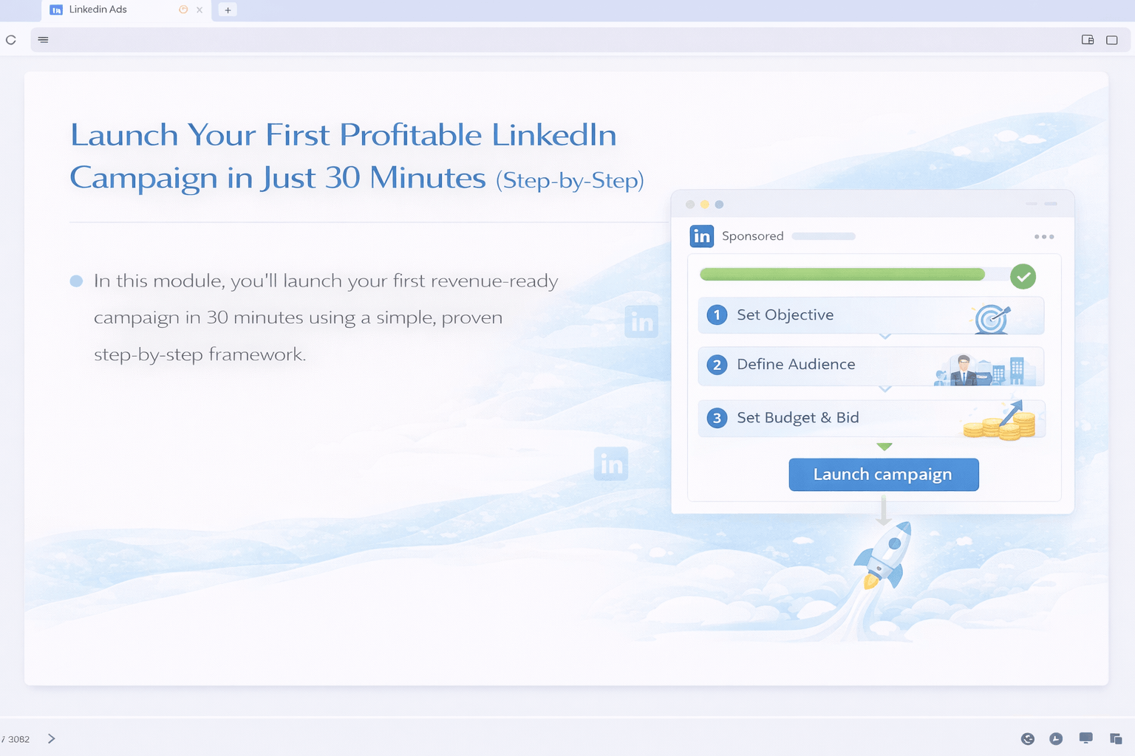Open a new tab with plus button
Image resolution: width=1135 pixels, height=756 pixels.
tap(228, 10)
